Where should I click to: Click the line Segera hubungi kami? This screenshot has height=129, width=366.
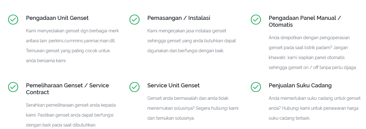(x=217, y=108)
